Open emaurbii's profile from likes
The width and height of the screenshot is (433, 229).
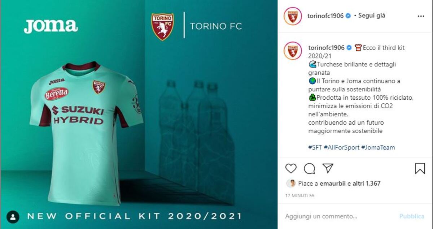point(333,183)
